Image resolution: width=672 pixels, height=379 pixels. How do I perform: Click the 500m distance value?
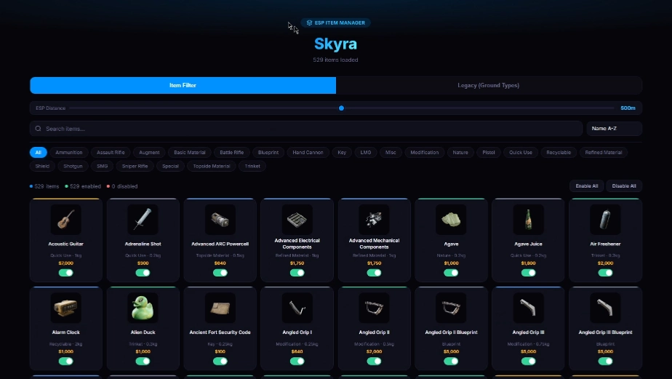tap(628, 108)
